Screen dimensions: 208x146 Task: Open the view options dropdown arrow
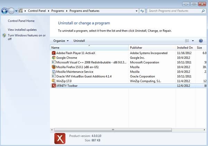[193, 41]
